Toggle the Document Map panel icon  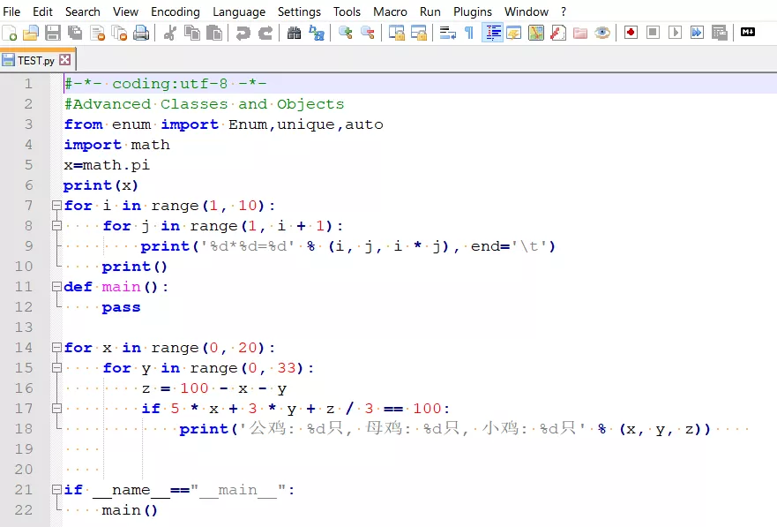tap(536, 34)
